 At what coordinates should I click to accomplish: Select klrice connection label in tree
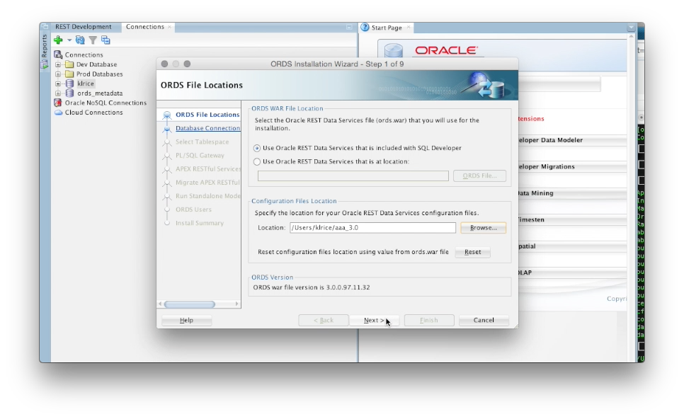[86, 84]
